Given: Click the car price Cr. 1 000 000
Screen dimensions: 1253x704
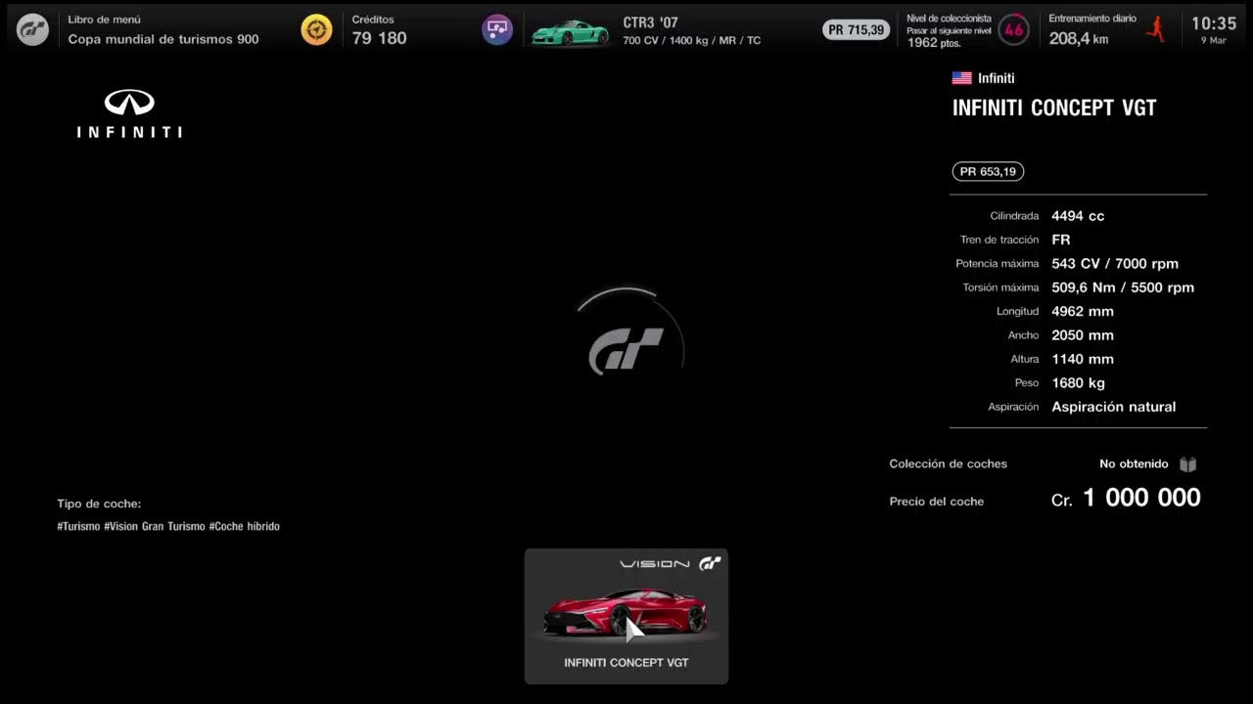Looking at the screenshot, I should (1126, 499).
